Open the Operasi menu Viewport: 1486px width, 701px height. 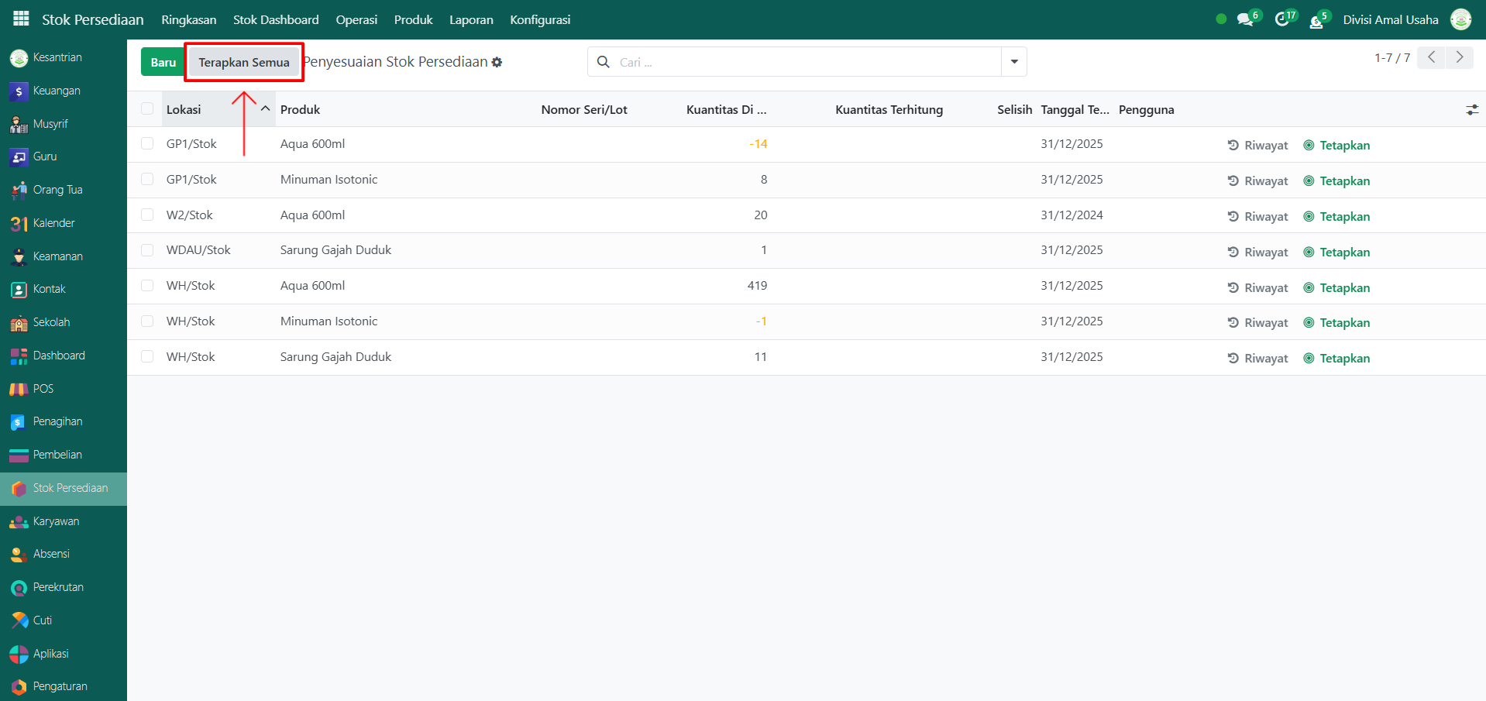coord(356,20)
